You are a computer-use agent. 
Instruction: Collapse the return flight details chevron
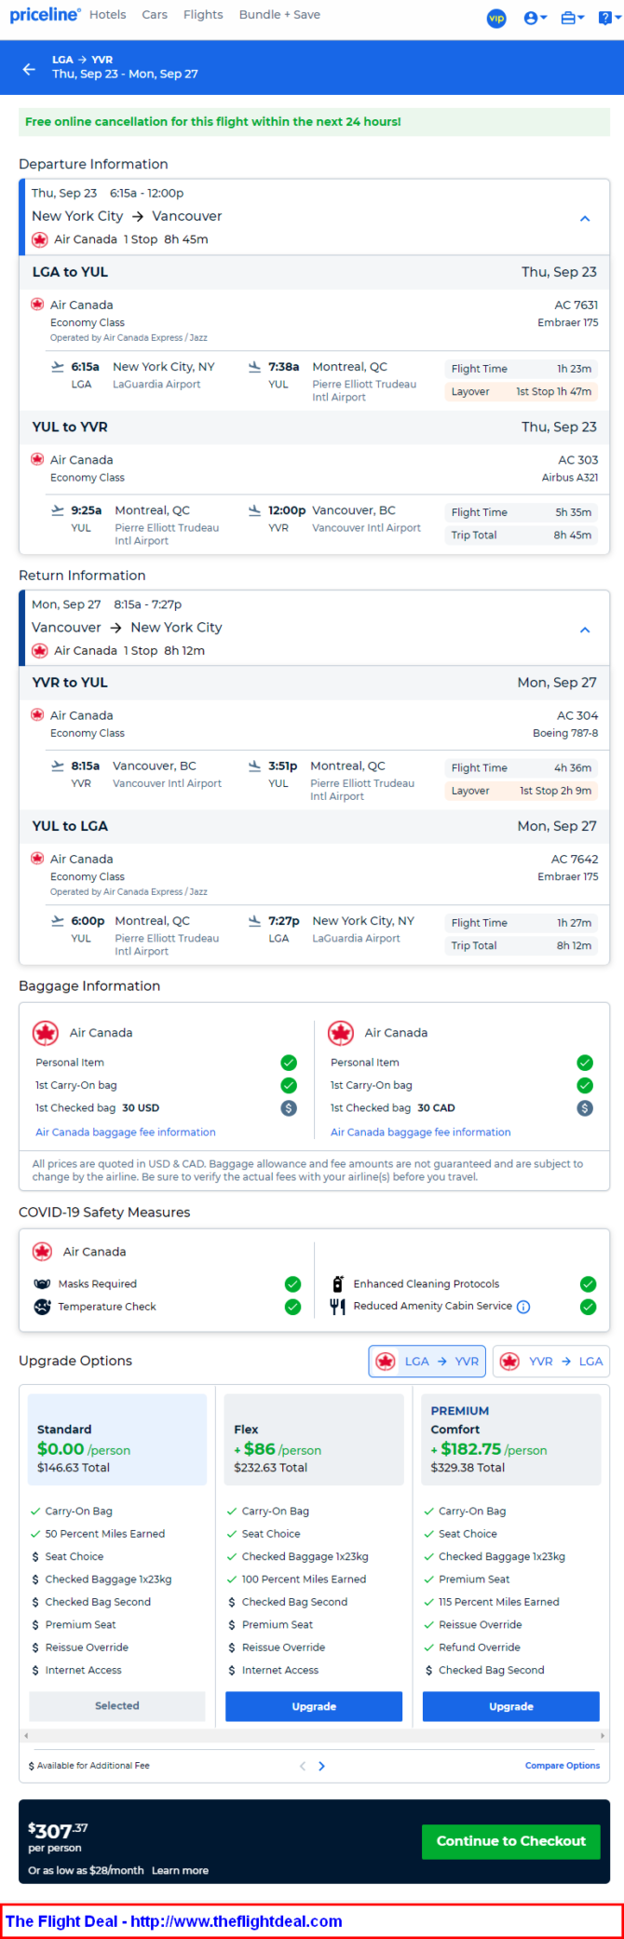[x=585, y=631]
